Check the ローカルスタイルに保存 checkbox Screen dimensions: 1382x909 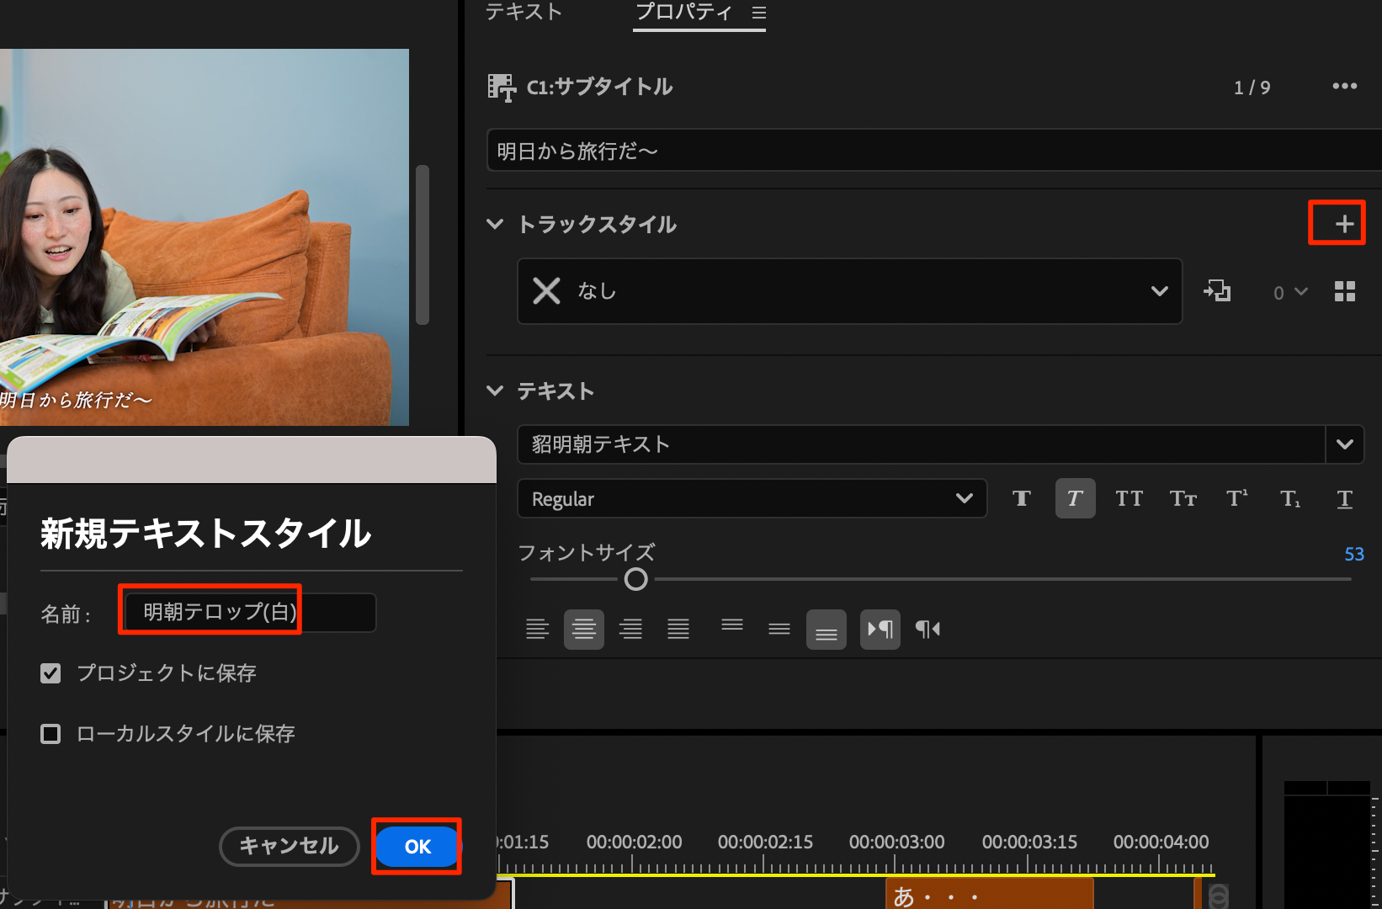click(50, 734)
